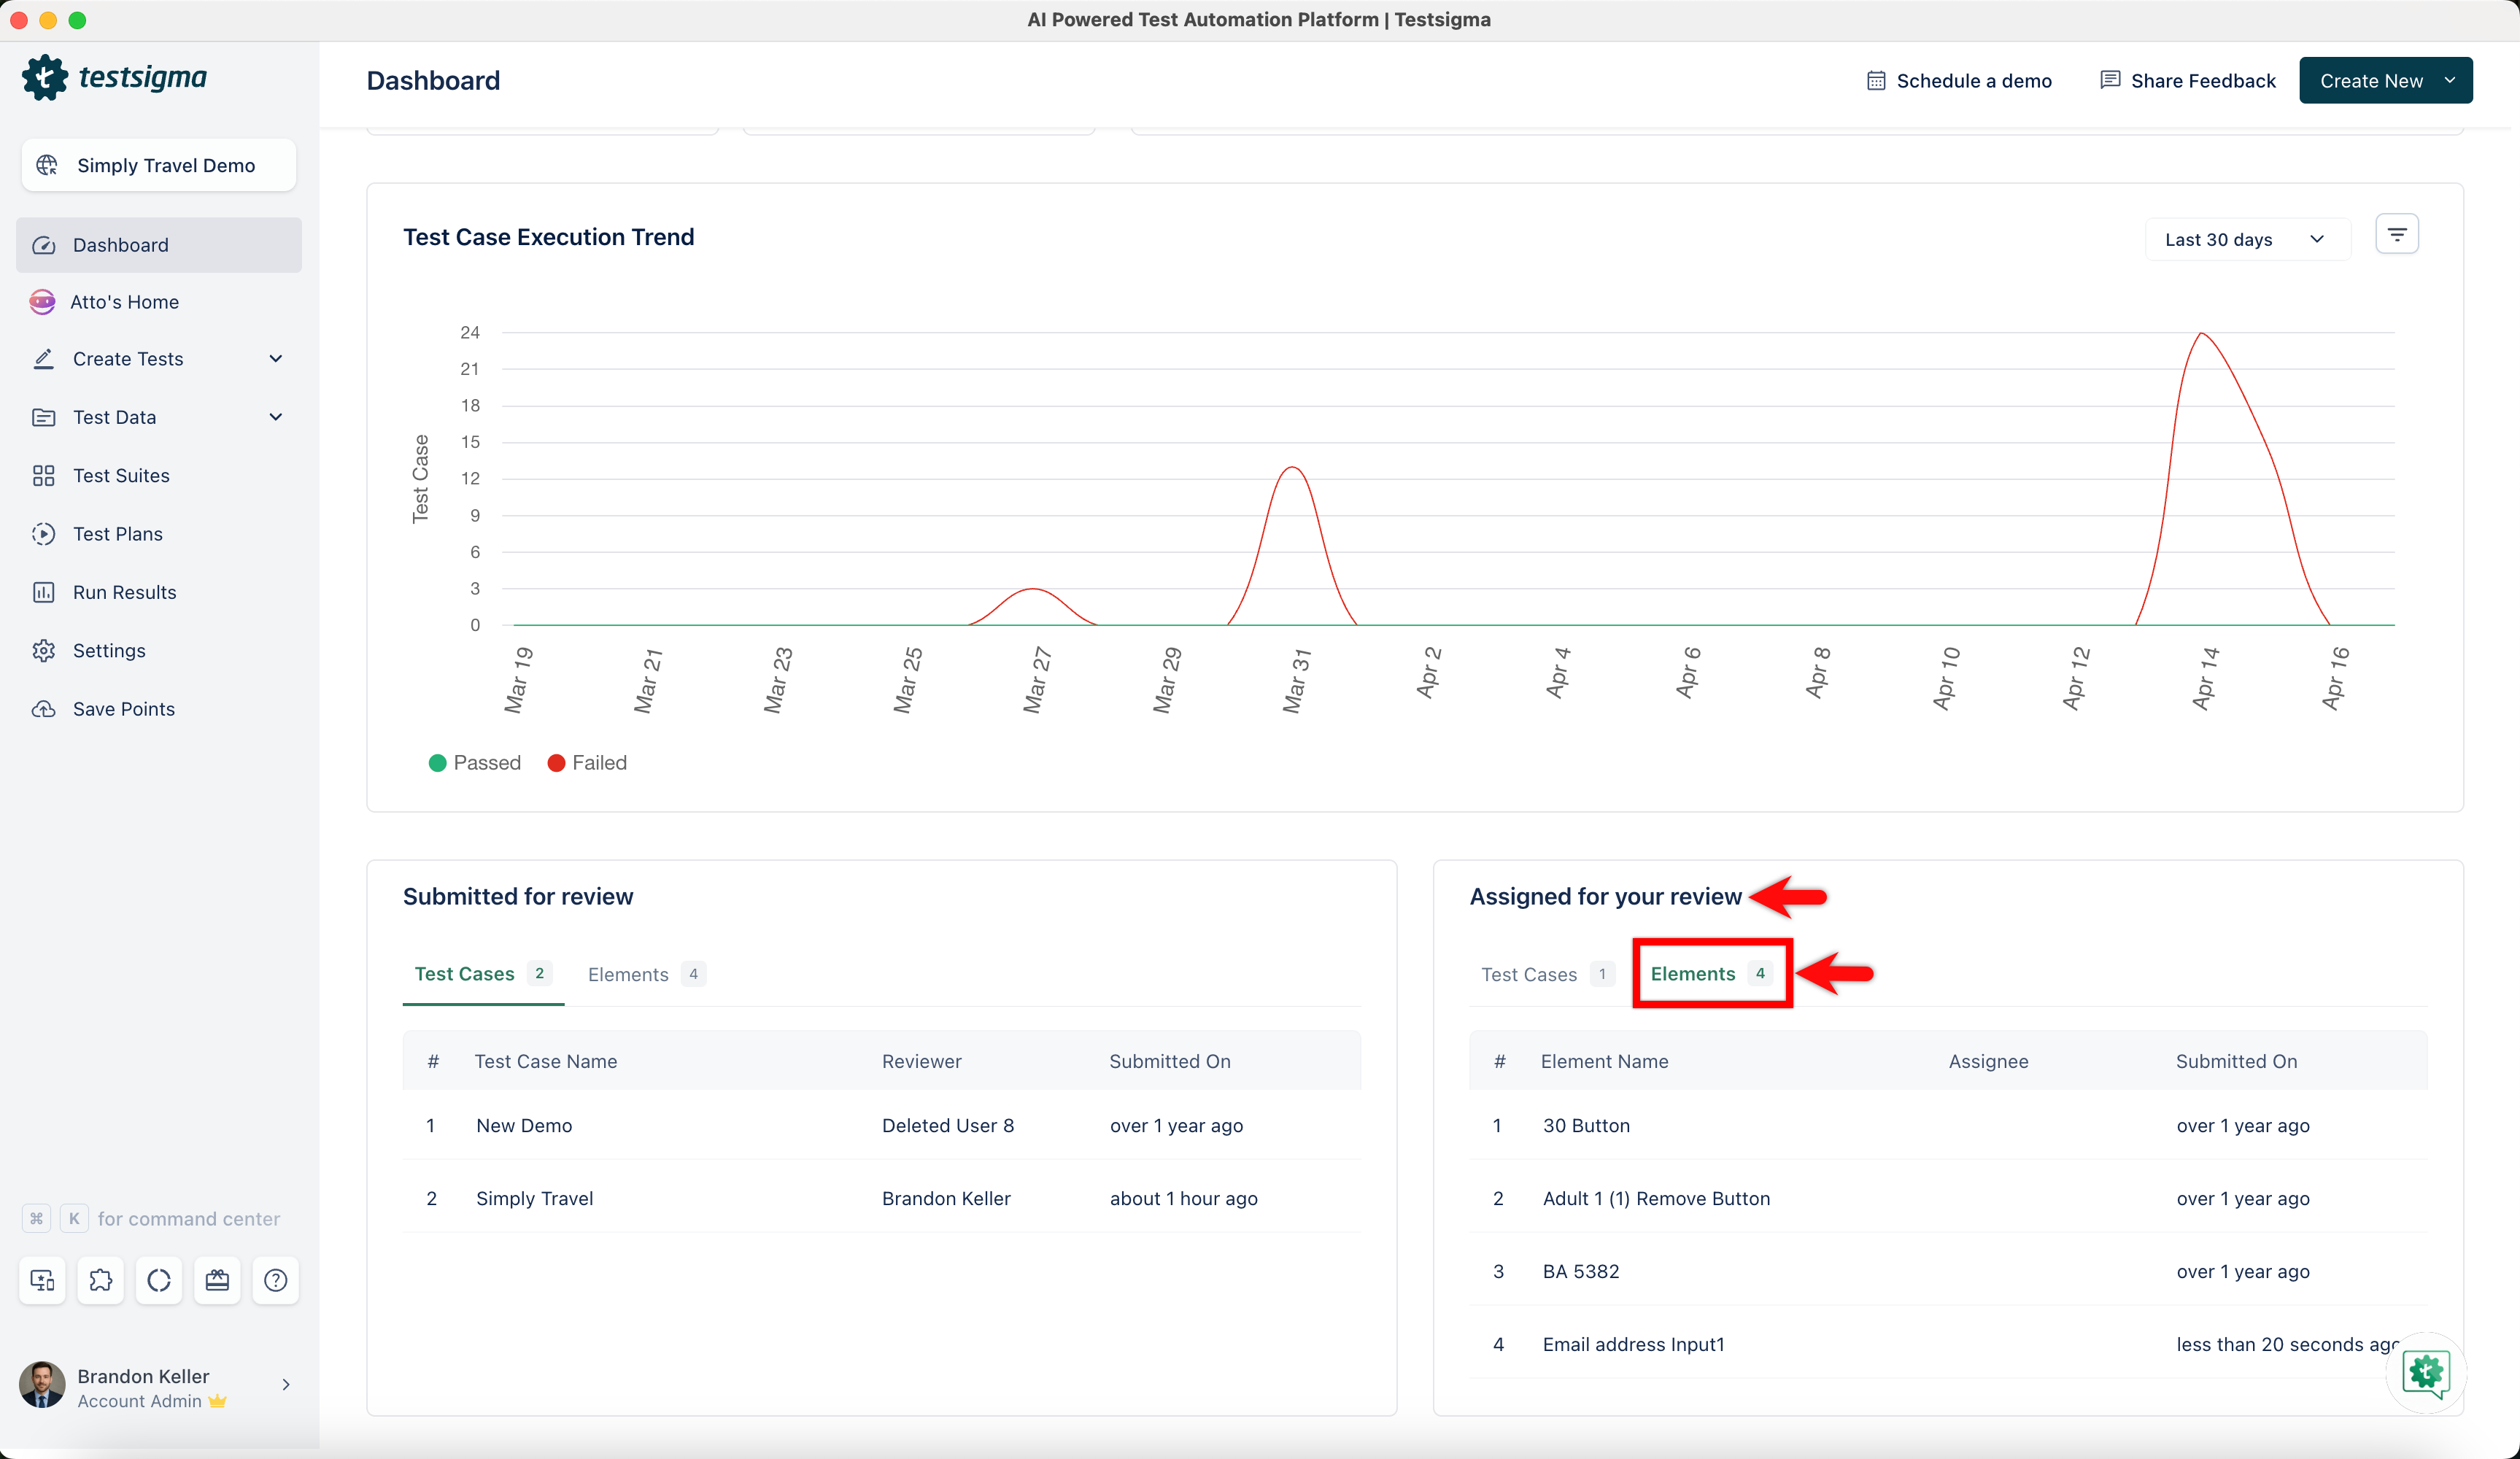Screen dimensions: 2520x1459
Task: Toggle the Passed series in chart legend
Action: click(475, 763)
